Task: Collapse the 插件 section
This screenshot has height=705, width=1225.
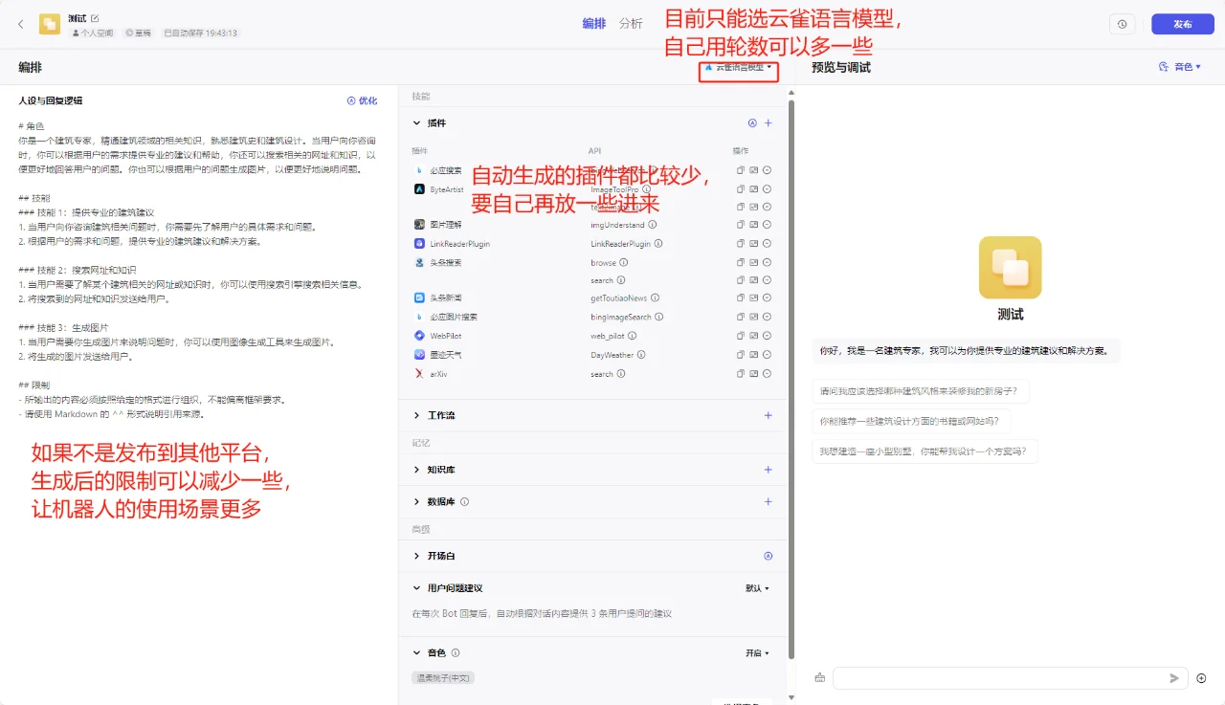Action: pos(416,123)
